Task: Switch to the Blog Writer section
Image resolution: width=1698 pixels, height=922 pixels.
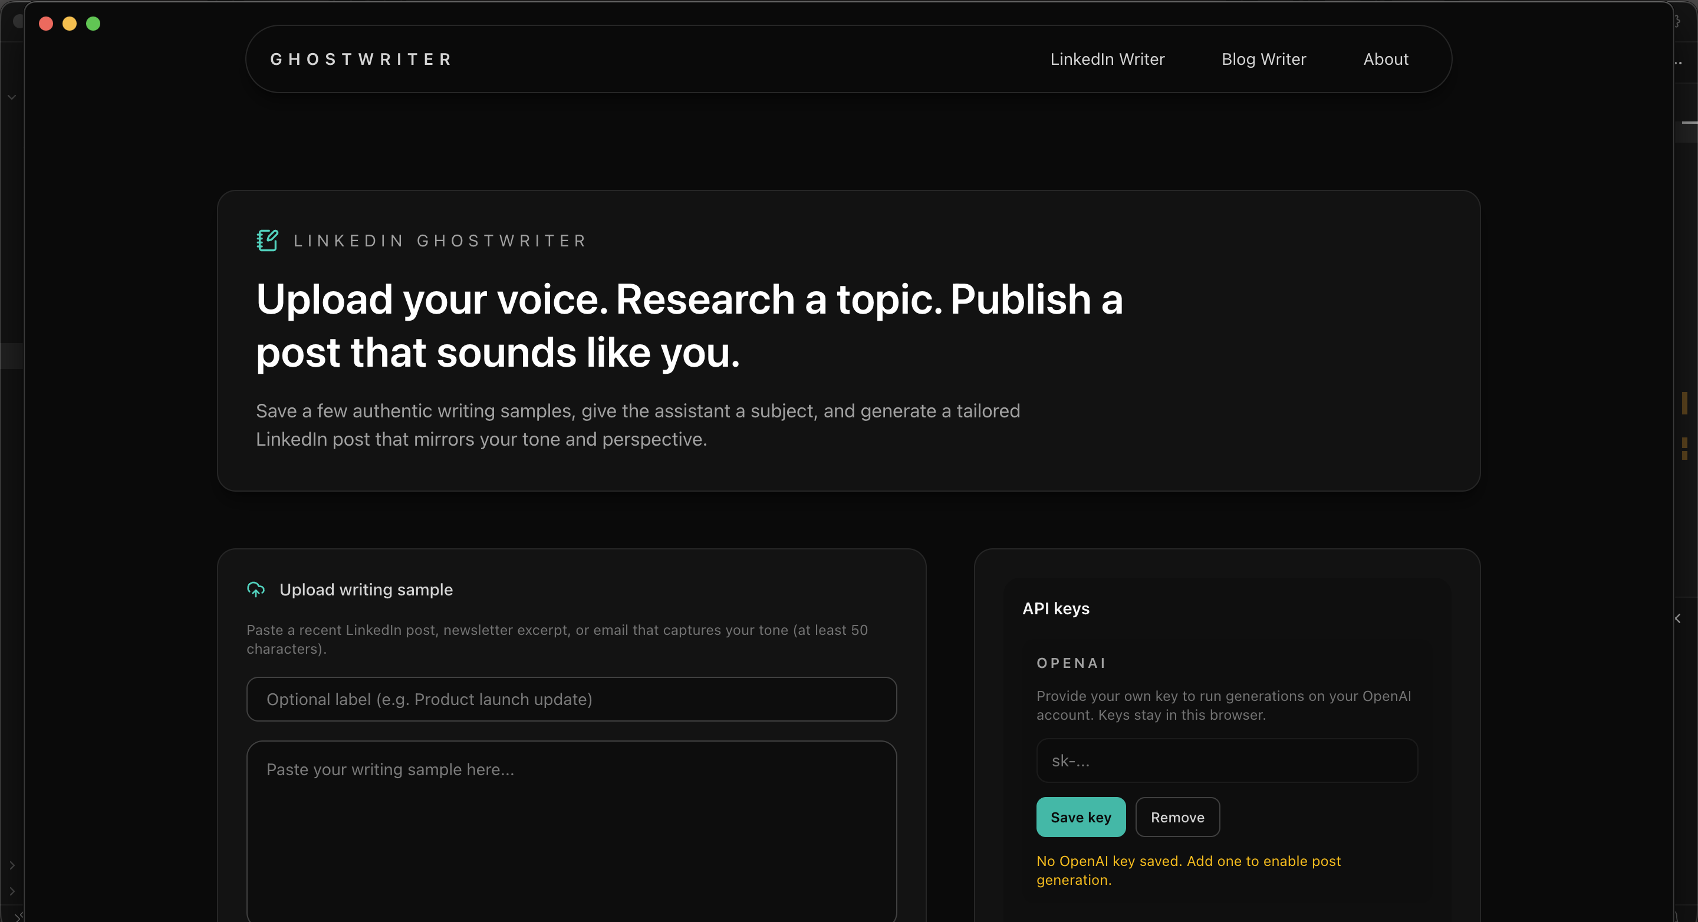Action: [x=1263, y=58]
